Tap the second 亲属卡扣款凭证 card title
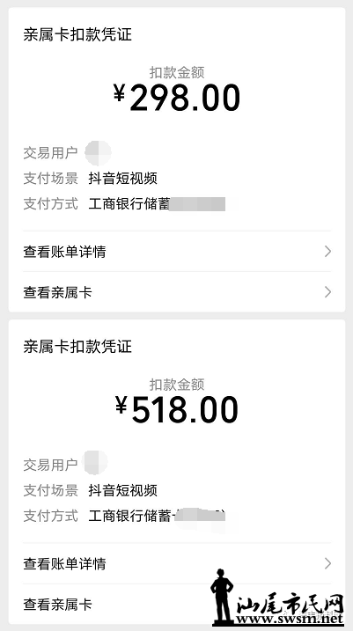Image resolution: width=353 pixels, height=631 pixels. click(x=77, y=347)
